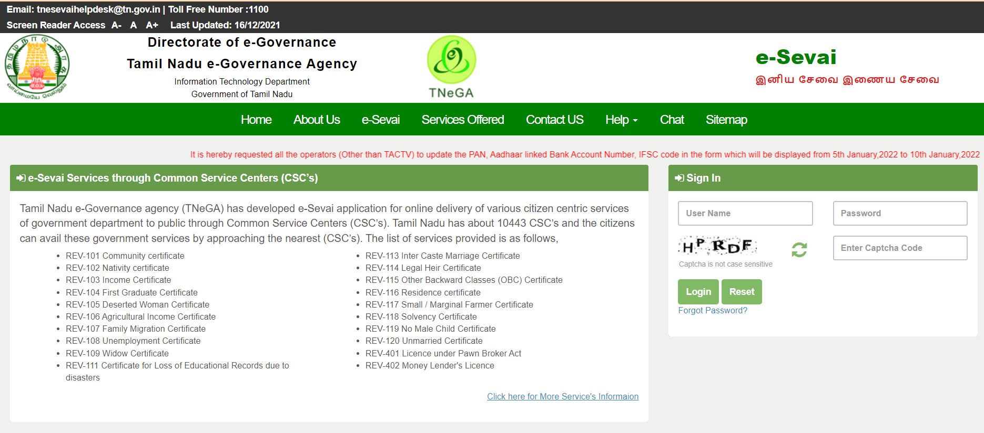Click the Tamil Nadu e-Governance Agency heading
Viewport: 984px width, 433px height.
click(x=242, y=64)
